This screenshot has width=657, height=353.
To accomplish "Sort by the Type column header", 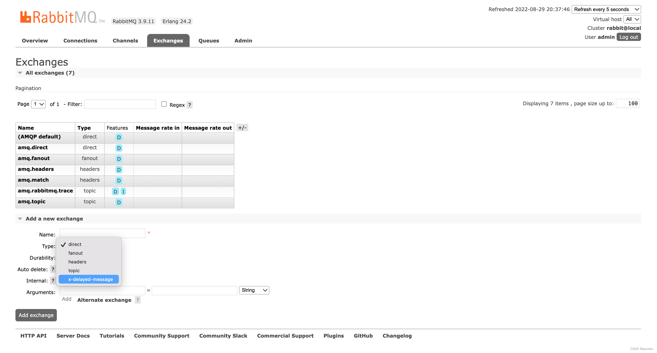I will pos(84,128).
